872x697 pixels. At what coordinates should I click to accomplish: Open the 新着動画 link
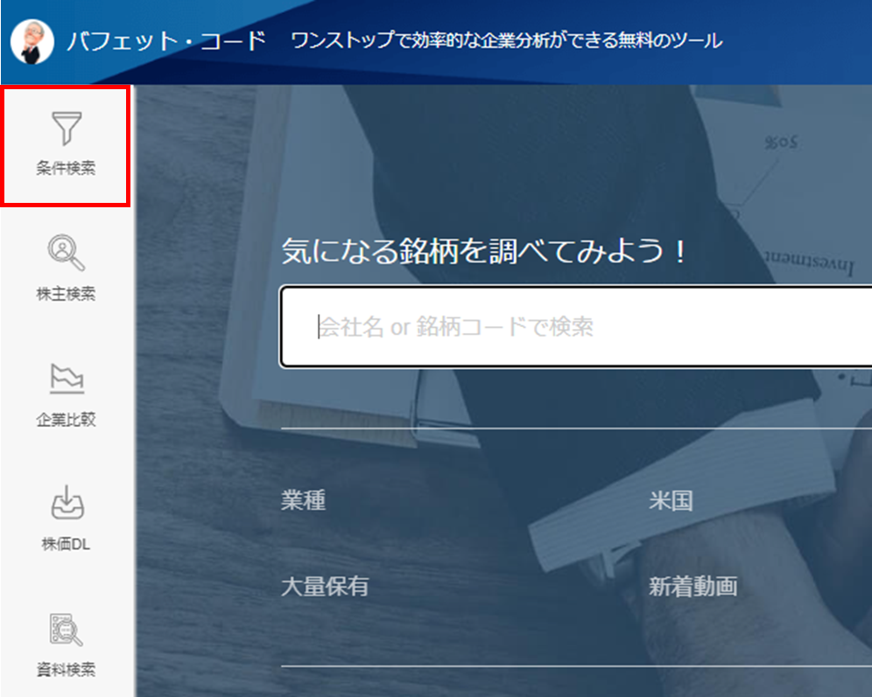693,587
